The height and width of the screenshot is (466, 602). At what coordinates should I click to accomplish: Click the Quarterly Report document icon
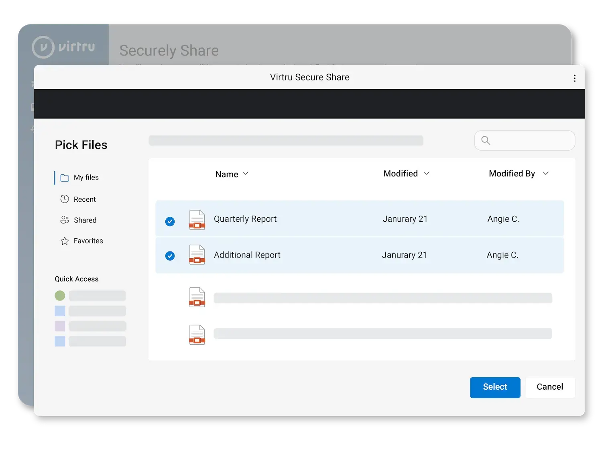pos(197,220)
